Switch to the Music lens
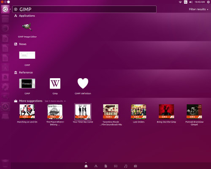Screen dimensions: 211x169 (126, 166)
